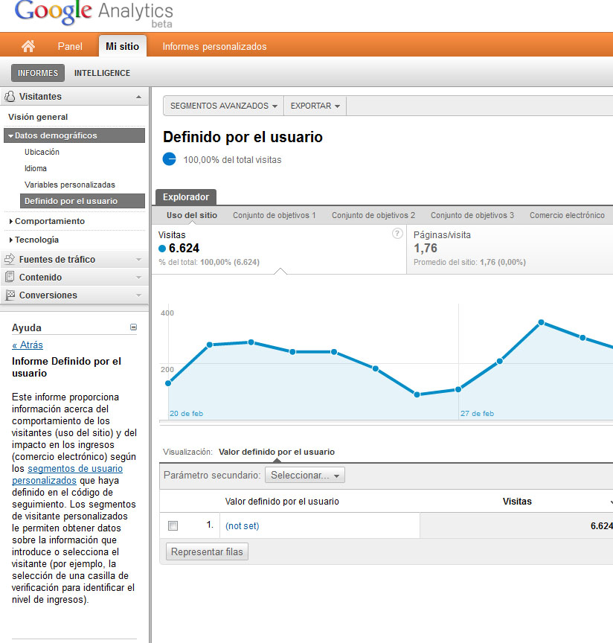This screenshot has width=613, height=643.
Task: Check the (not set) row checkbox
Action: pyautogui.click(x=173, y=526)
